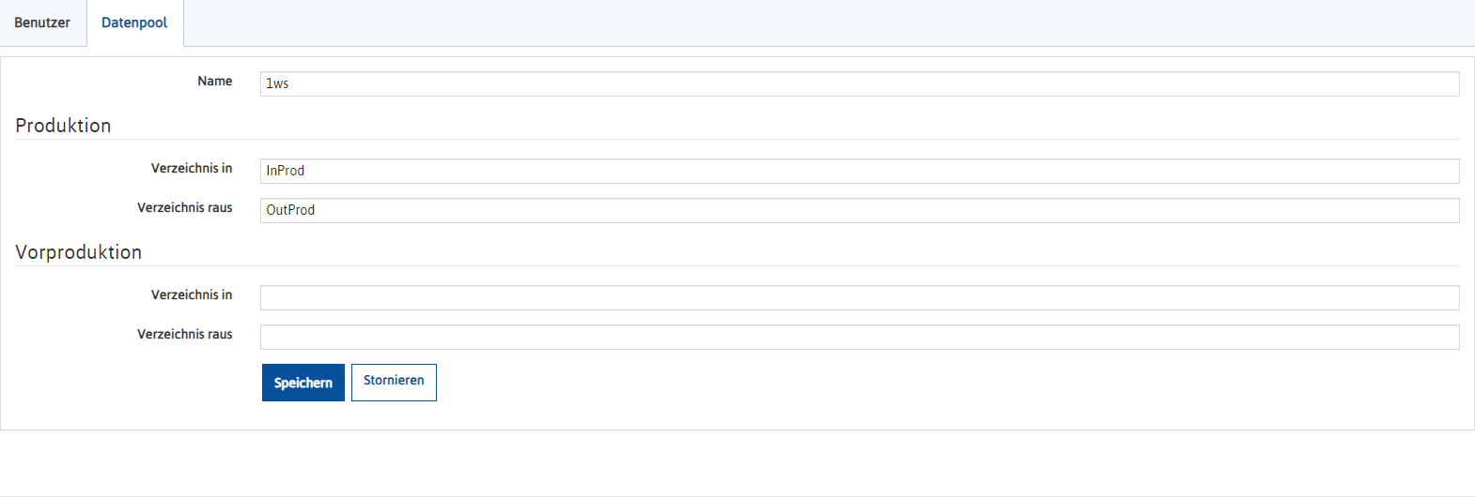Viewport: 1475px width, 497px height.
Task: Click the Produktion Verzeichnis in field with InProd
Action: pos(860,171)
